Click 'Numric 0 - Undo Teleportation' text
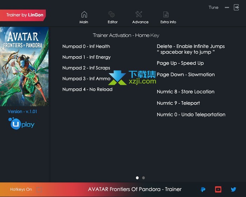This screenshot has height=197, width=246. pyautogui.click(x=191, y=115)
